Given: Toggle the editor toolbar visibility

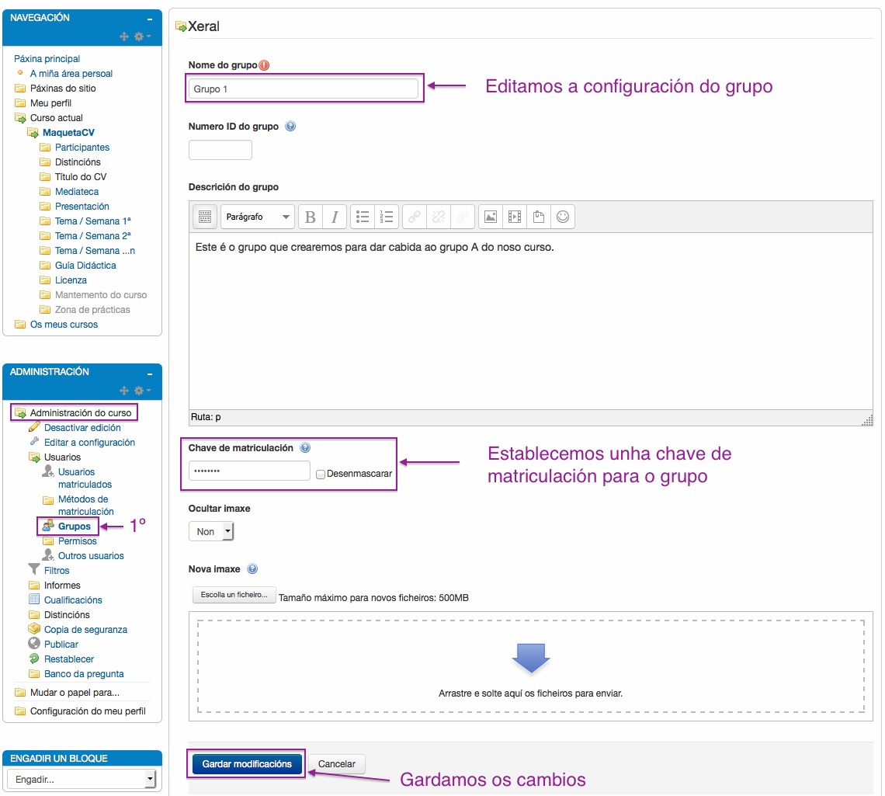Looking at the screenshot, I should click(x=204, y=217).
